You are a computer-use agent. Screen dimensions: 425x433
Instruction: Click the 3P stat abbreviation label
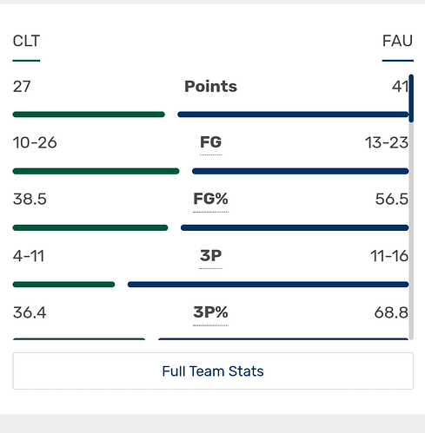210,256
